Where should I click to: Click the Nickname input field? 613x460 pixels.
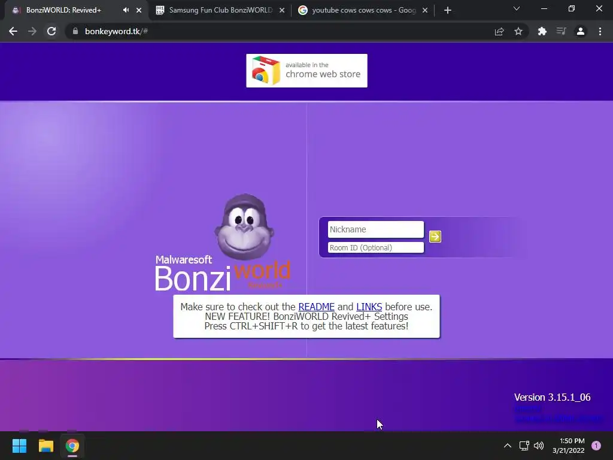376,229
